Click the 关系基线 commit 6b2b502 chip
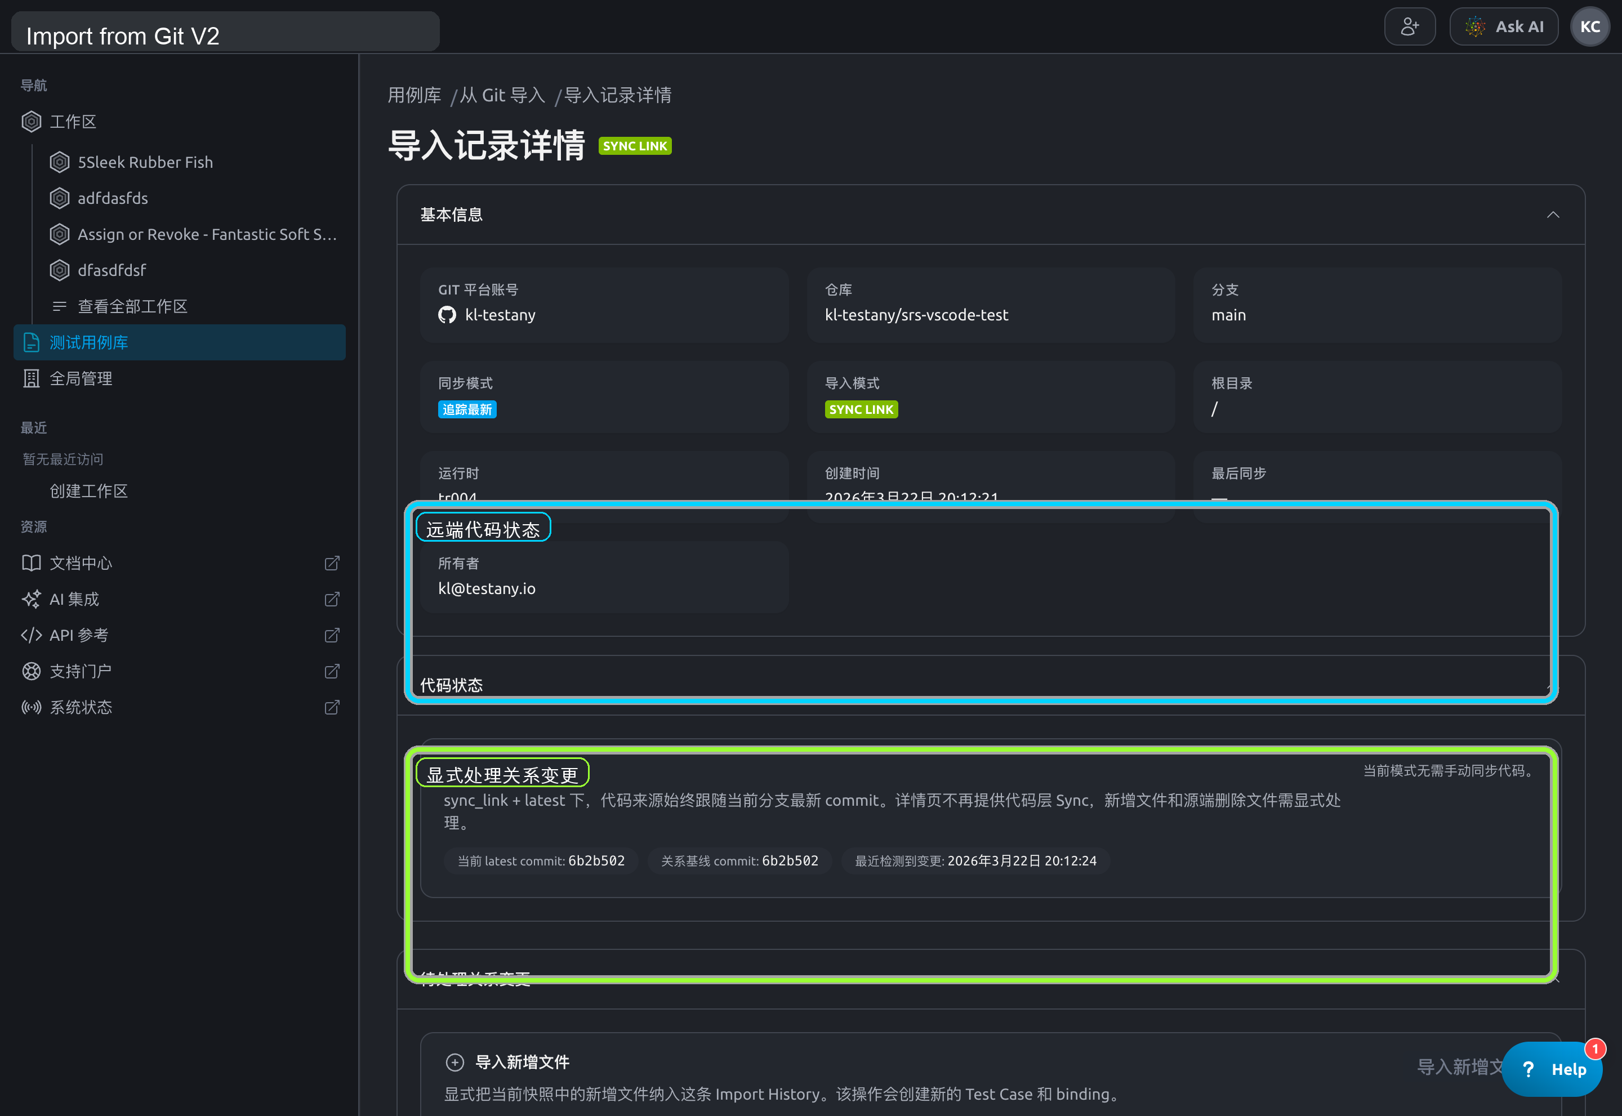 coord(739,861)
